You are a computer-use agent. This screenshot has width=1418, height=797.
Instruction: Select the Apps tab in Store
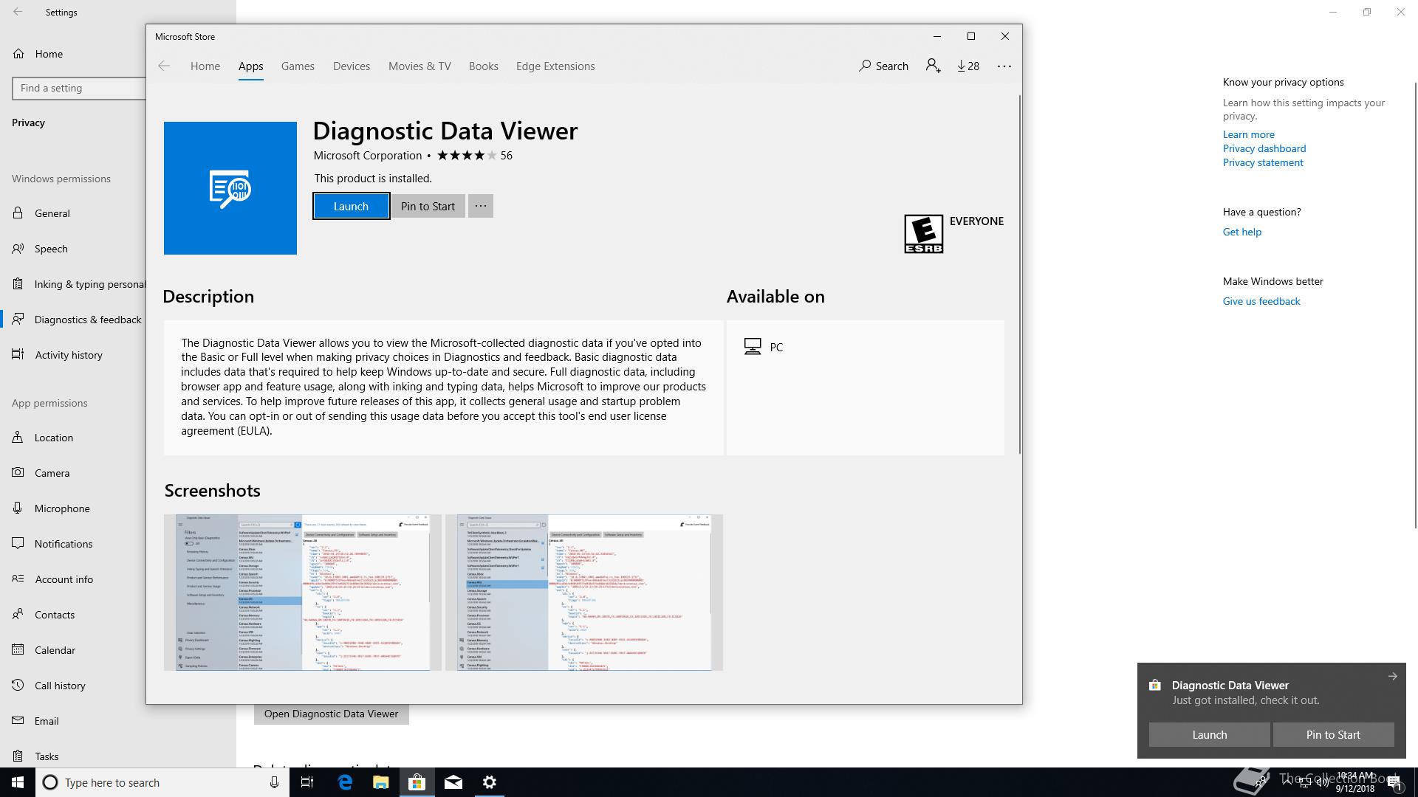[250, 66]
